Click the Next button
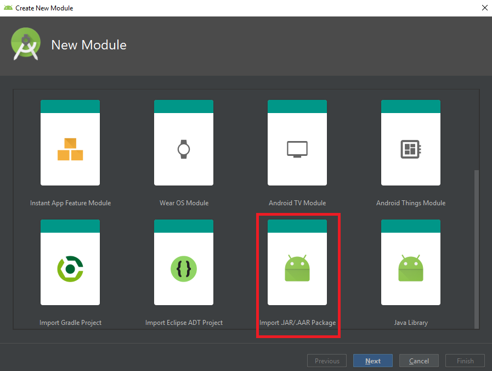Screen dimensions: 492x371 373,361
